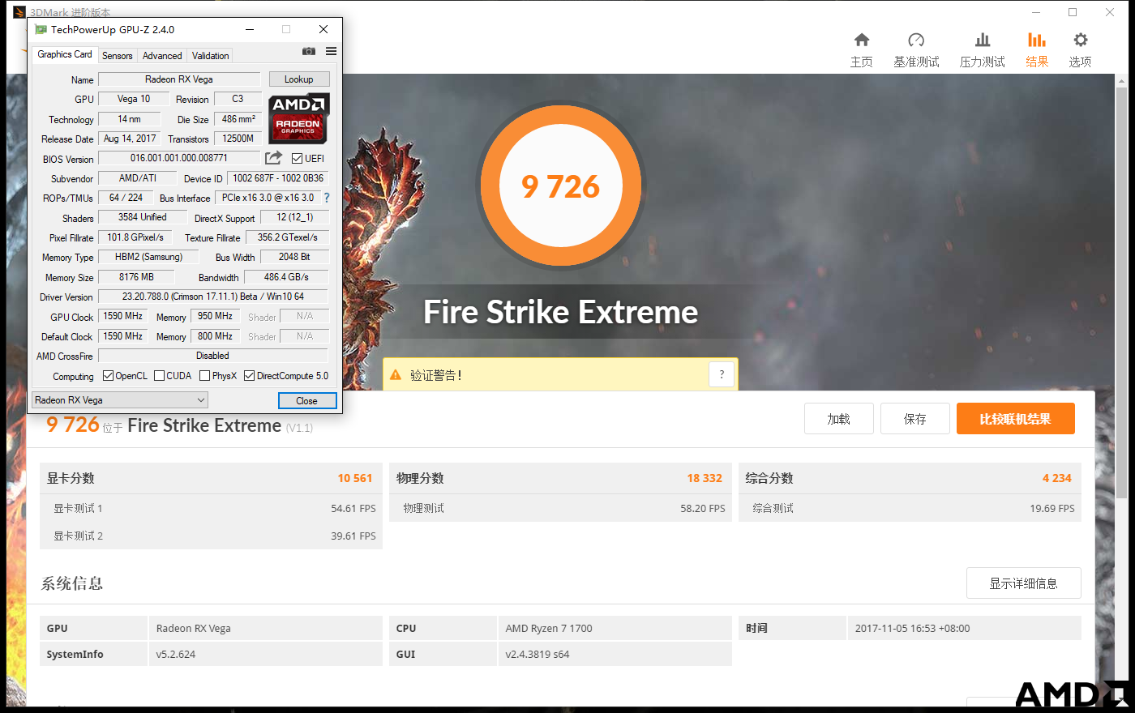The width and height of the screenshot is (1135, 713).
Task: Click the validation warning help button
Action: (x=722, y=374)
